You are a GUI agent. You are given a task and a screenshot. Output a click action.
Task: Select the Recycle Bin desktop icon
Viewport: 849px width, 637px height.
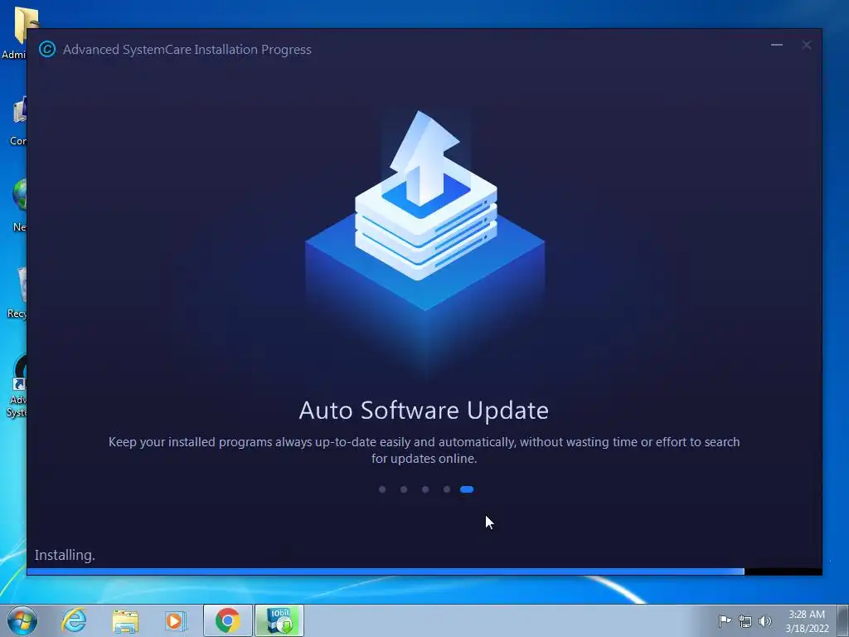(17, 293)
